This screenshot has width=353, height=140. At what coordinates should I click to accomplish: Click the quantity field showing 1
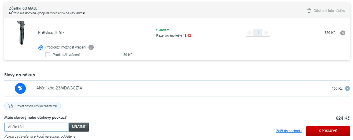[x=258, y=33]
